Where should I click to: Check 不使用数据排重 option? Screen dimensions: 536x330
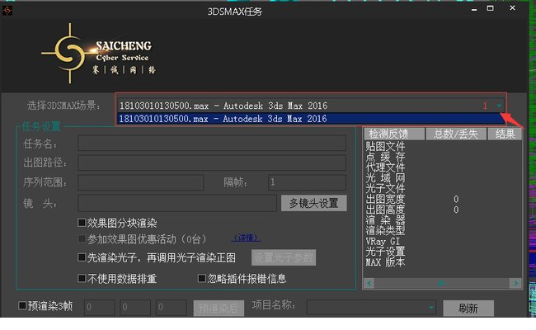82,278
